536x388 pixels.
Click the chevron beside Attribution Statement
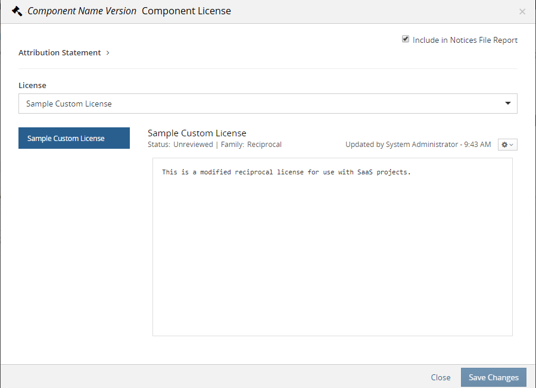(108, 53)
